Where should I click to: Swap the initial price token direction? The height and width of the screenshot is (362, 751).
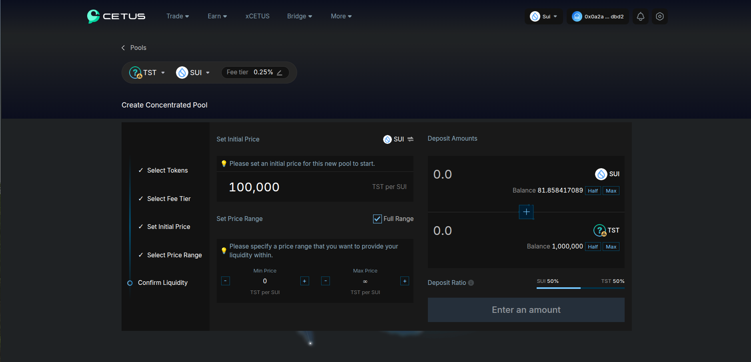(410, 139)
